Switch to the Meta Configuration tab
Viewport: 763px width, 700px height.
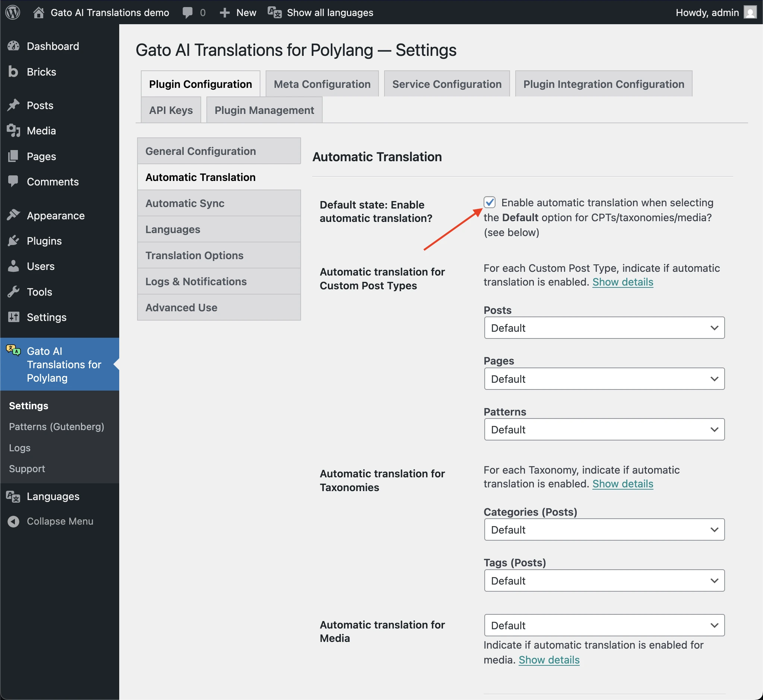click(322, 84)
